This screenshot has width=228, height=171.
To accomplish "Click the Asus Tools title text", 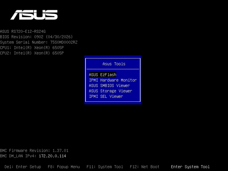I will [114, 64].
